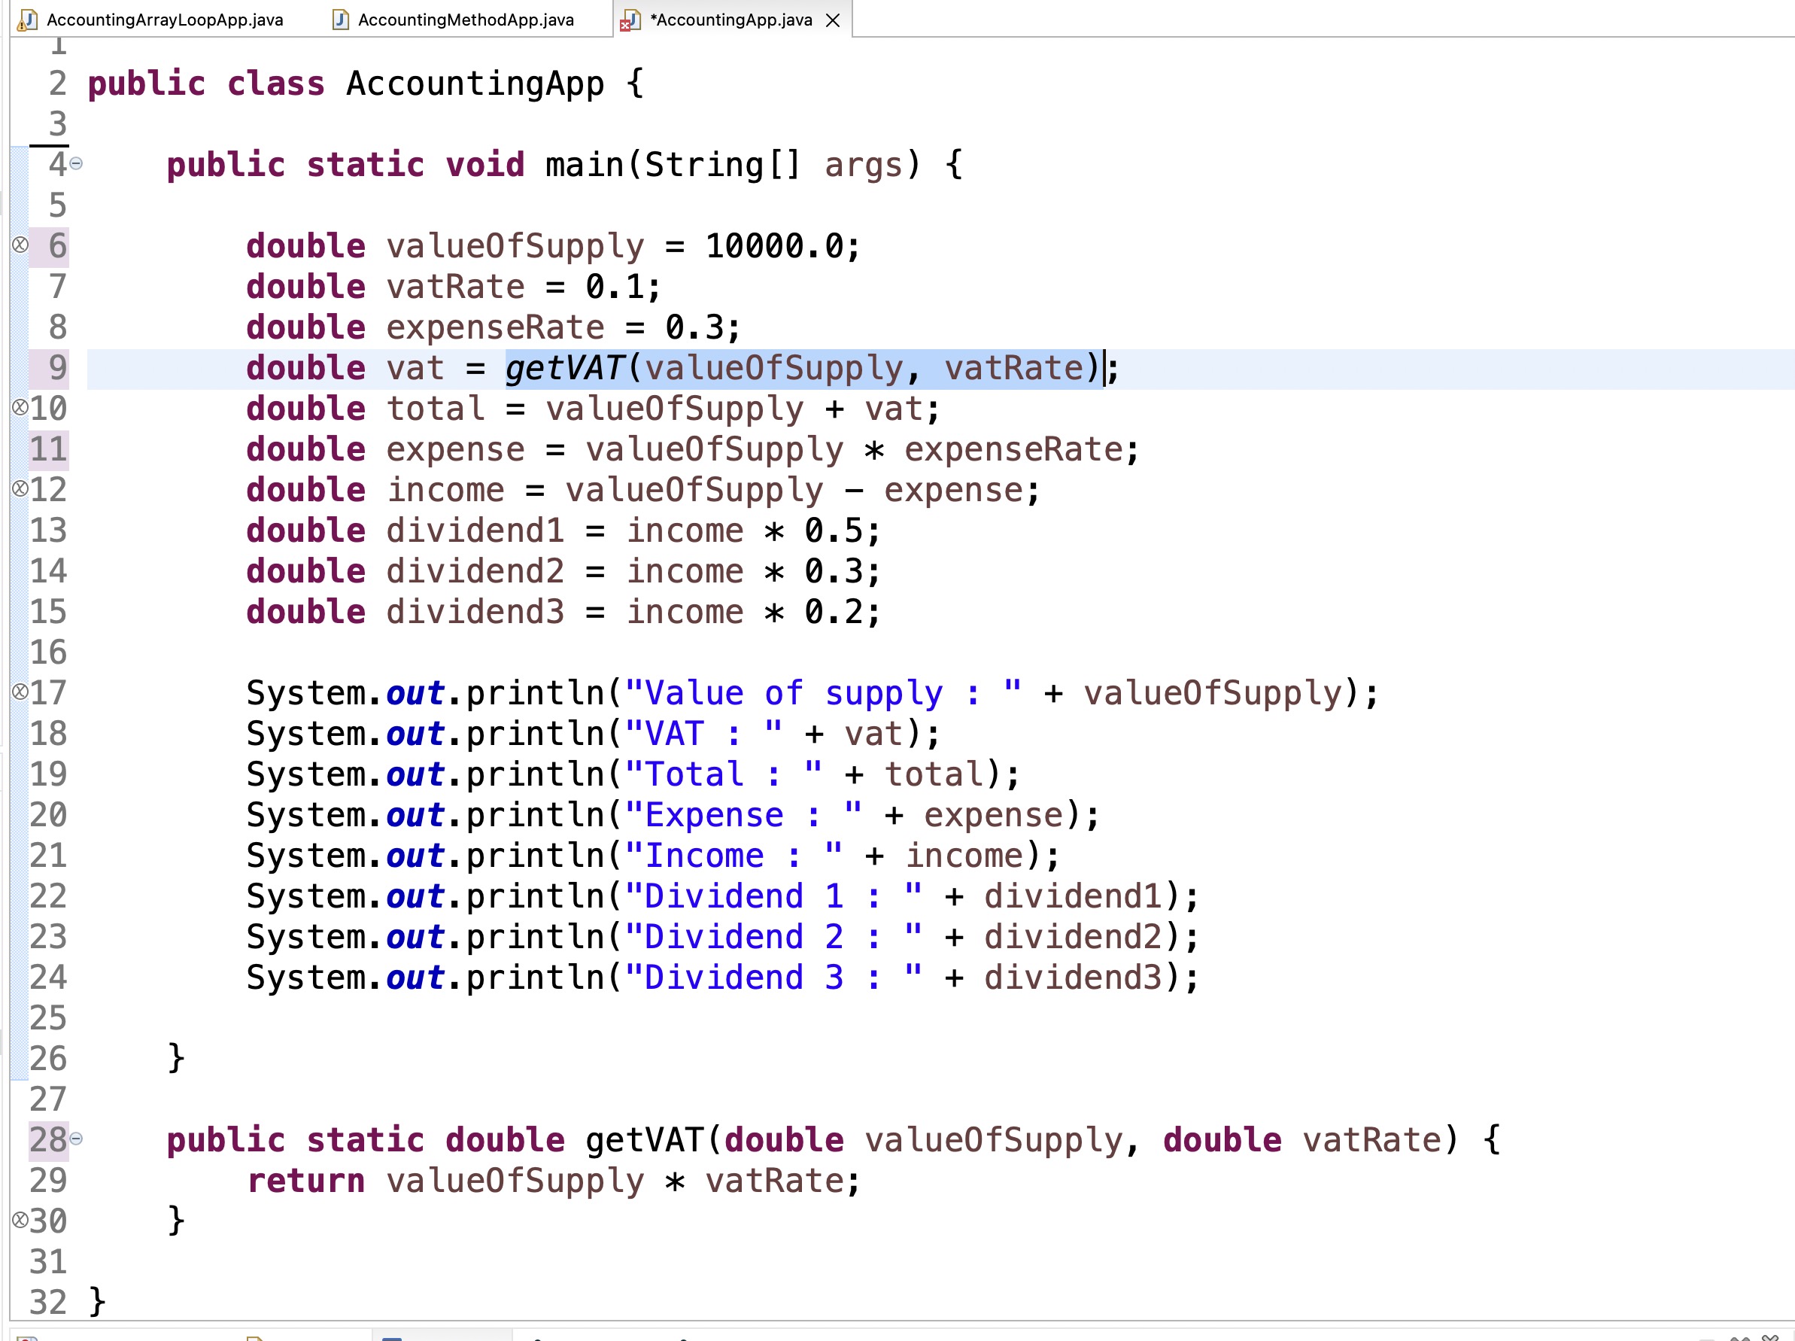Screen dimensions: 1795x1341
Task: Collapse the getVAT method fold toggle
Action: [x=76, y=1138]
